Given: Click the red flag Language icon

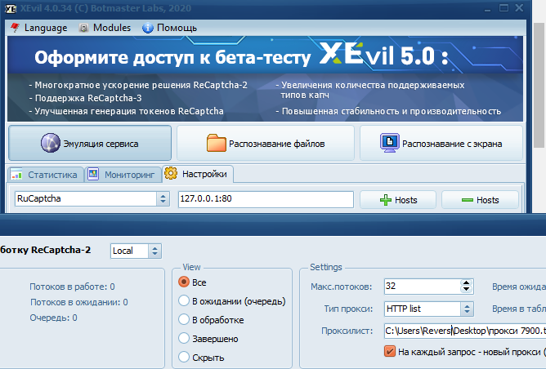Looking at the screenshot, I should (15, 28).
